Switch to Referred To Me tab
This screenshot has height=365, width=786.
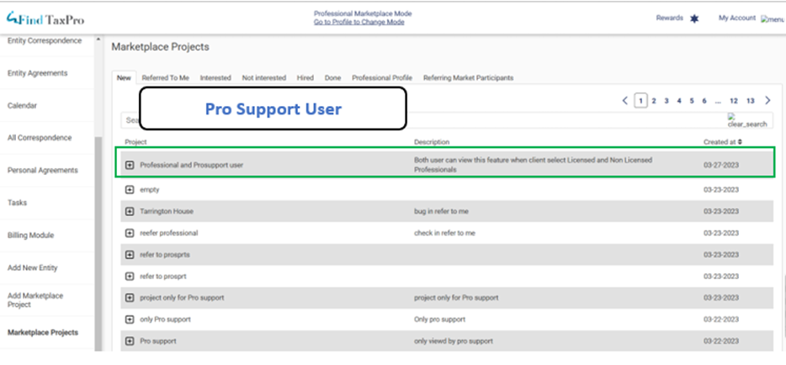(x=165, y=78)
